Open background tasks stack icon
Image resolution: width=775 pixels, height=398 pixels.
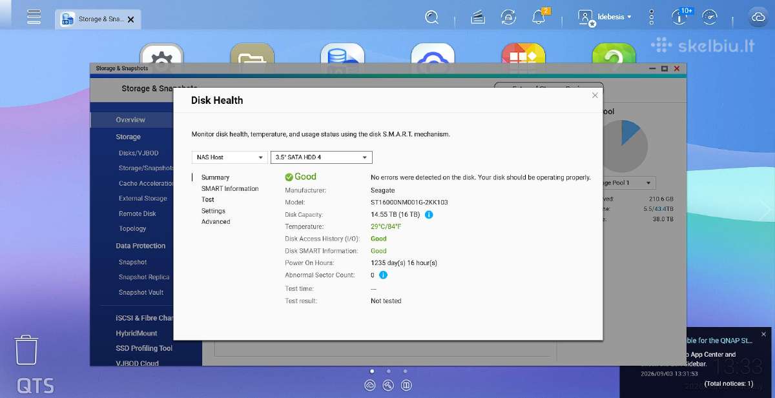pos(478,17)
